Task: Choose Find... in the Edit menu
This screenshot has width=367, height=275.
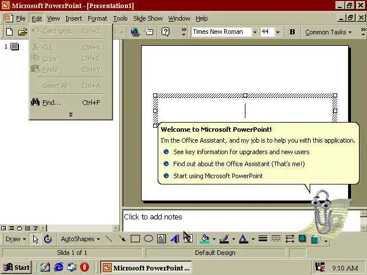Action: (x=71, y=103)
